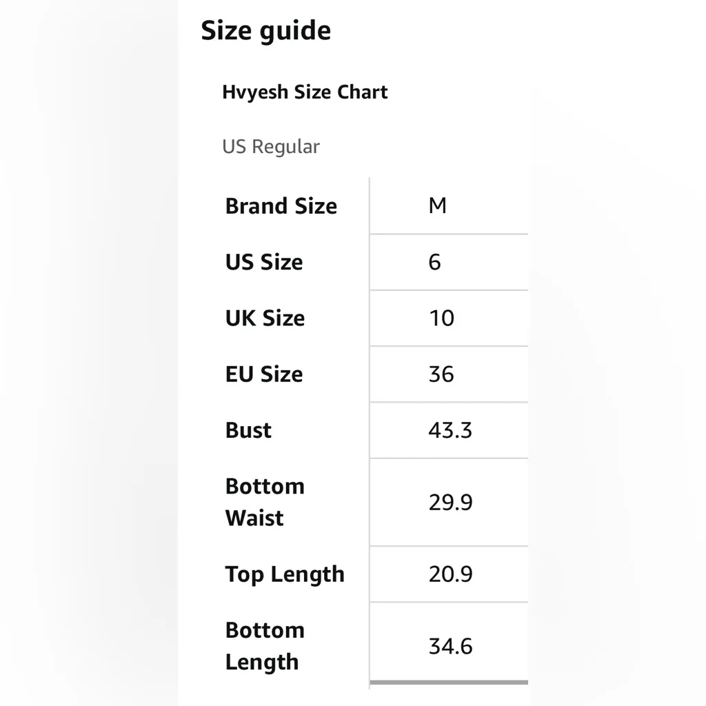Screen dimensions: 706x706
Task: Select the top length value 20.9
Action: (x=450, y=574)
